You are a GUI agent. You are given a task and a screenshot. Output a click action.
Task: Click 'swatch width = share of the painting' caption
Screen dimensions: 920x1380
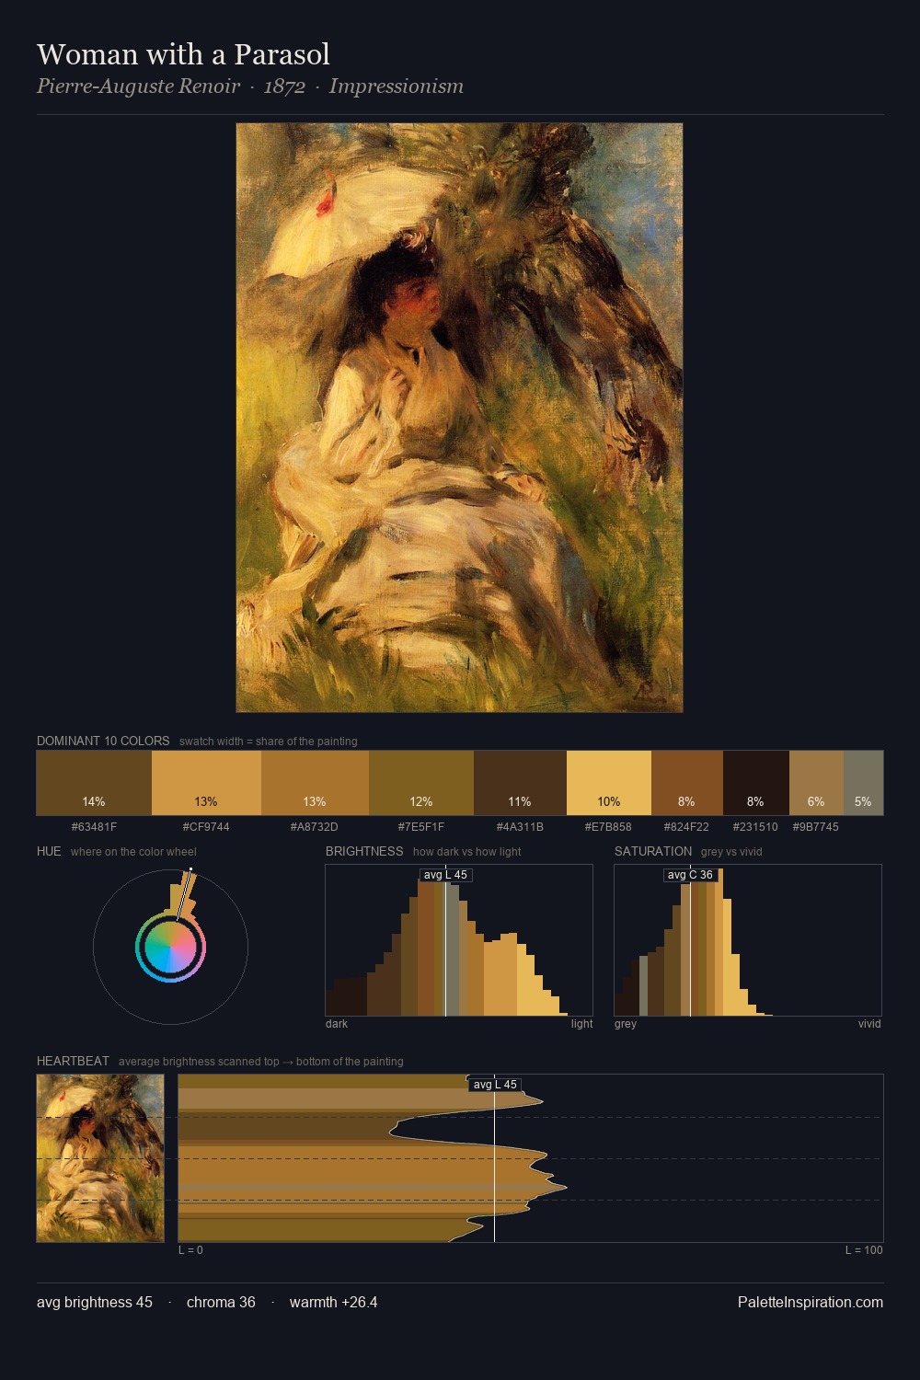(x=269, y=742)
